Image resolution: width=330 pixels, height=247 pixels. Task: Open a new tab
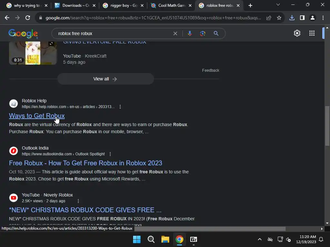(x=250, y=5)
